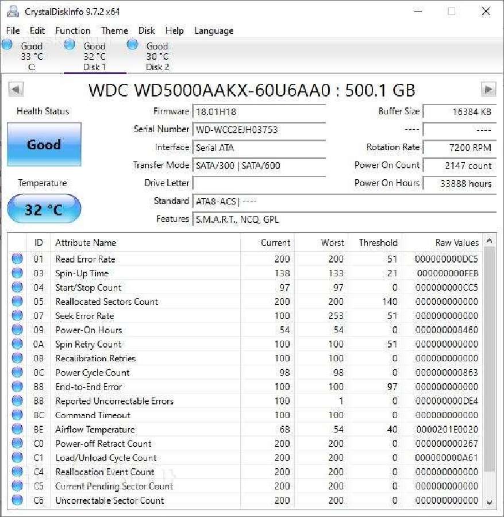504x517 pixels.
Task: Click status orb for Reallocation Event Count row
Action: click(x=17, y=471)
